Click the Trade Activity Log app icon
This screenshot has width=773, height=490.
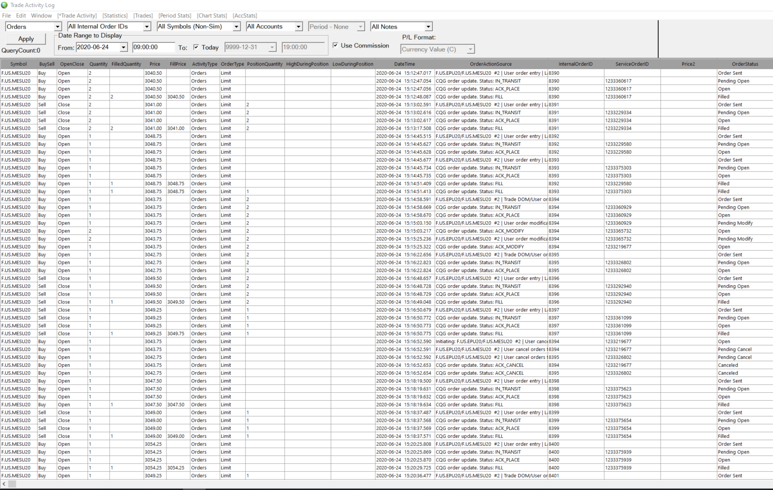click(x=4, y=5)
